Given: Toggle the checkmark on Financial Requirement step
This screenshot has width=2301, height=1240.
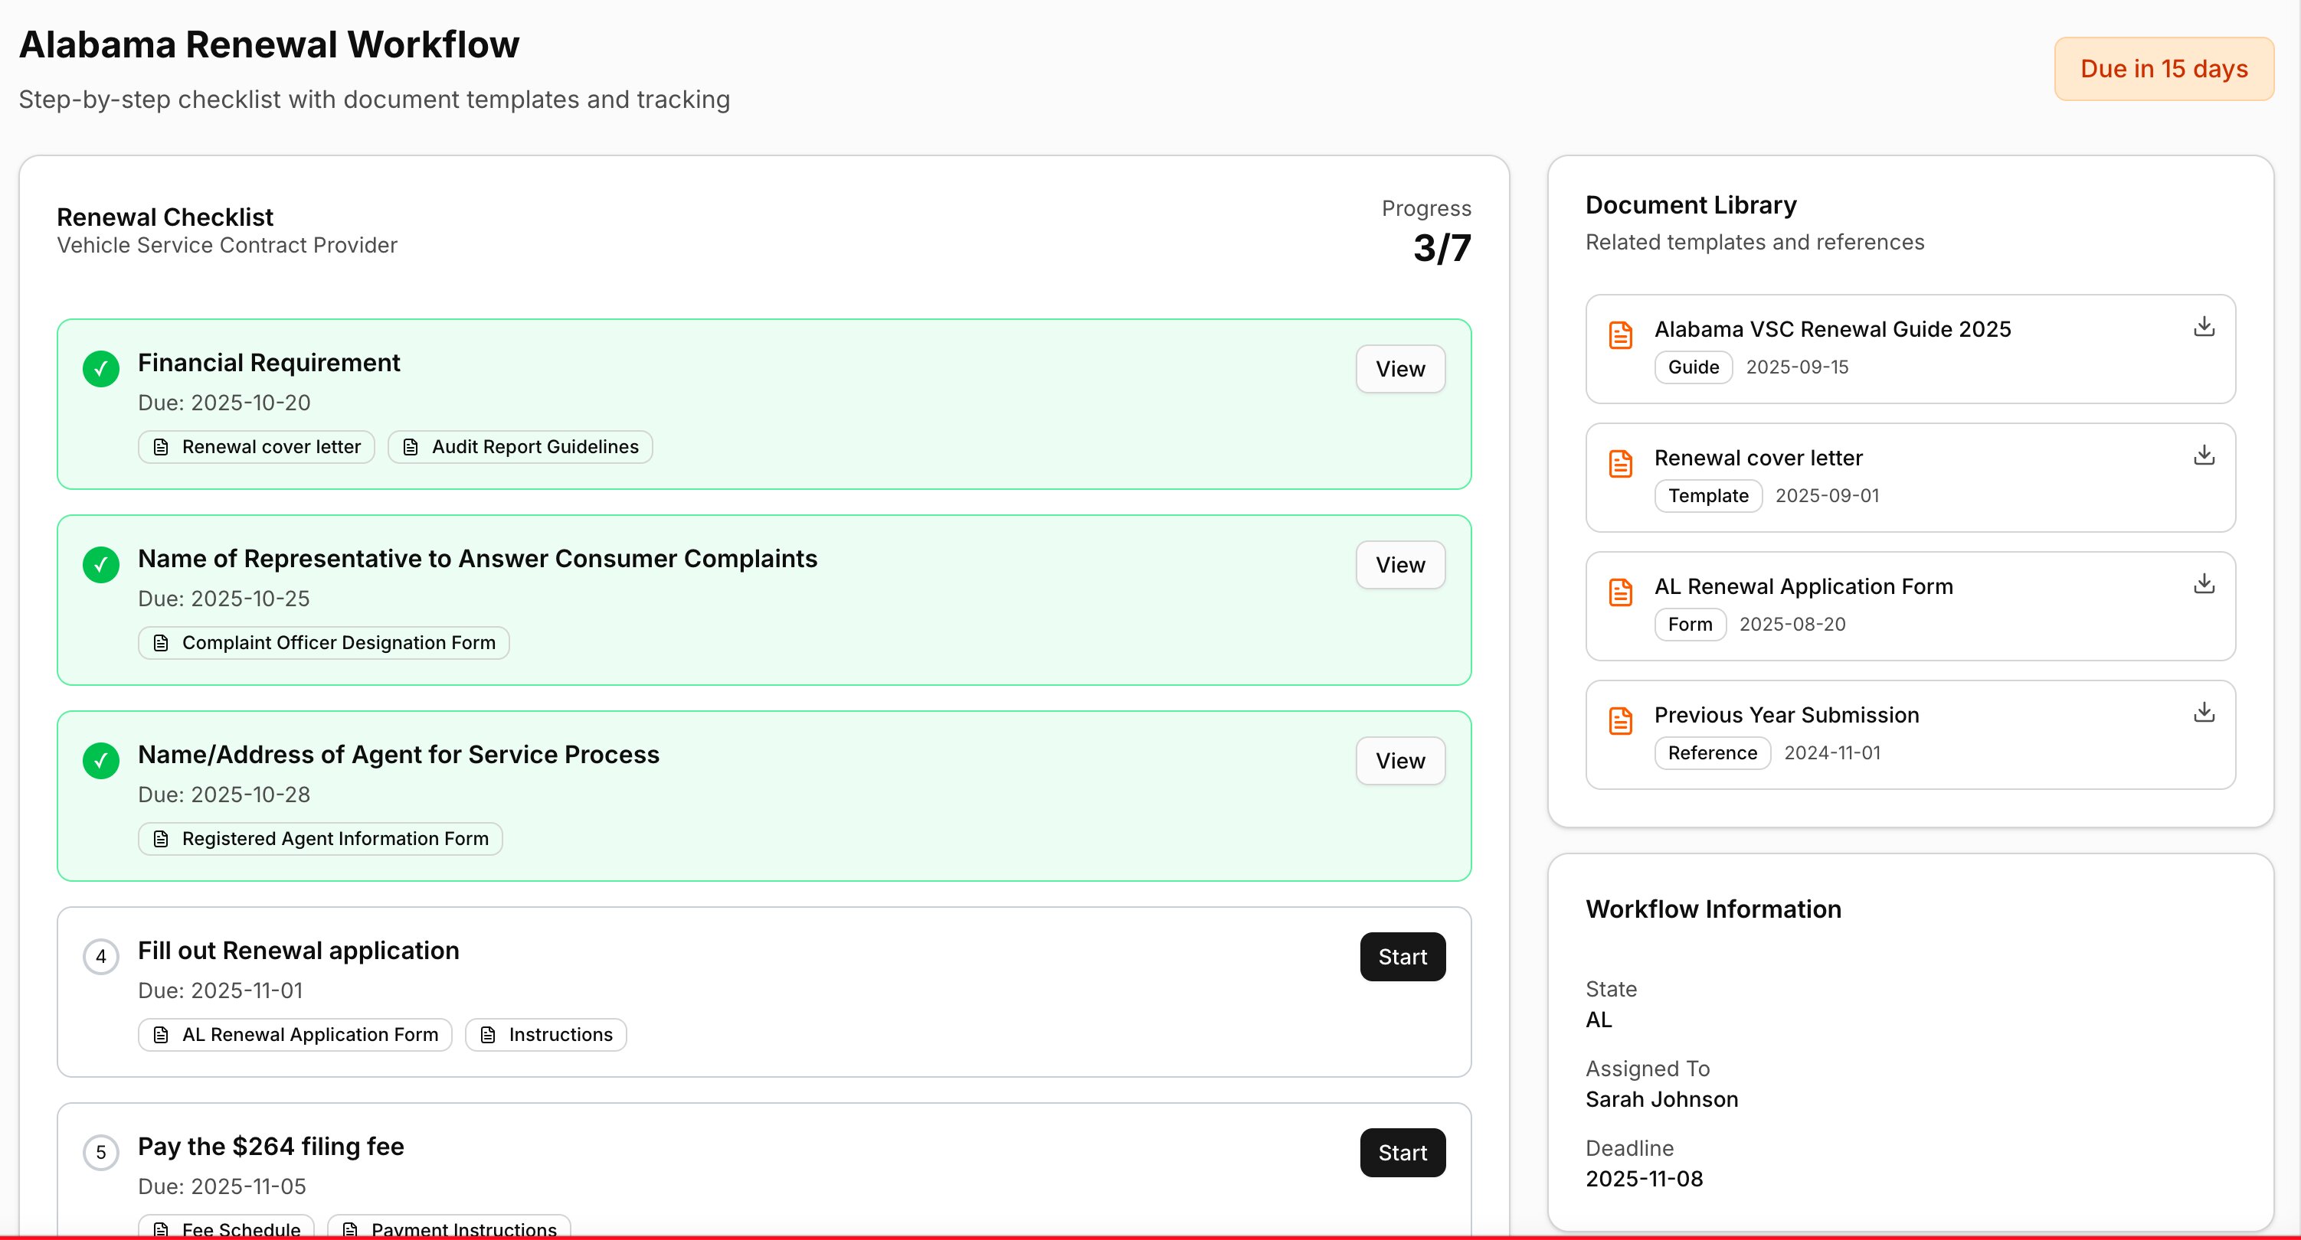Looking at the screenshot, I should [x=100, y=369].
